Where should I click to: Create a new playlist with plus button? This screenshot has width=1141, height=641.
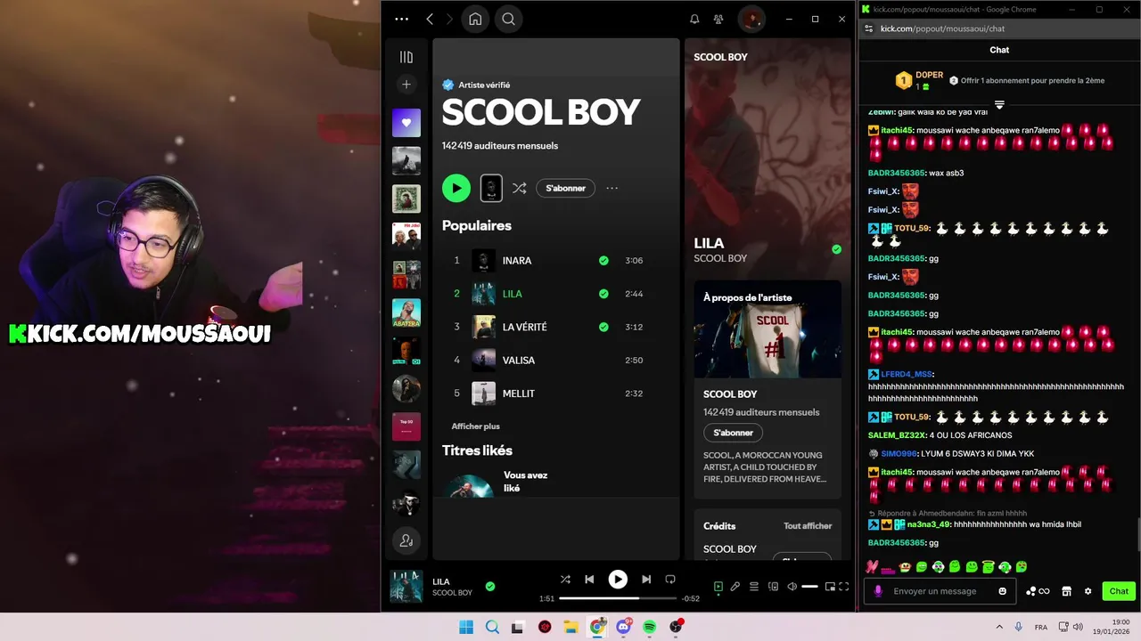coord(406,85)
